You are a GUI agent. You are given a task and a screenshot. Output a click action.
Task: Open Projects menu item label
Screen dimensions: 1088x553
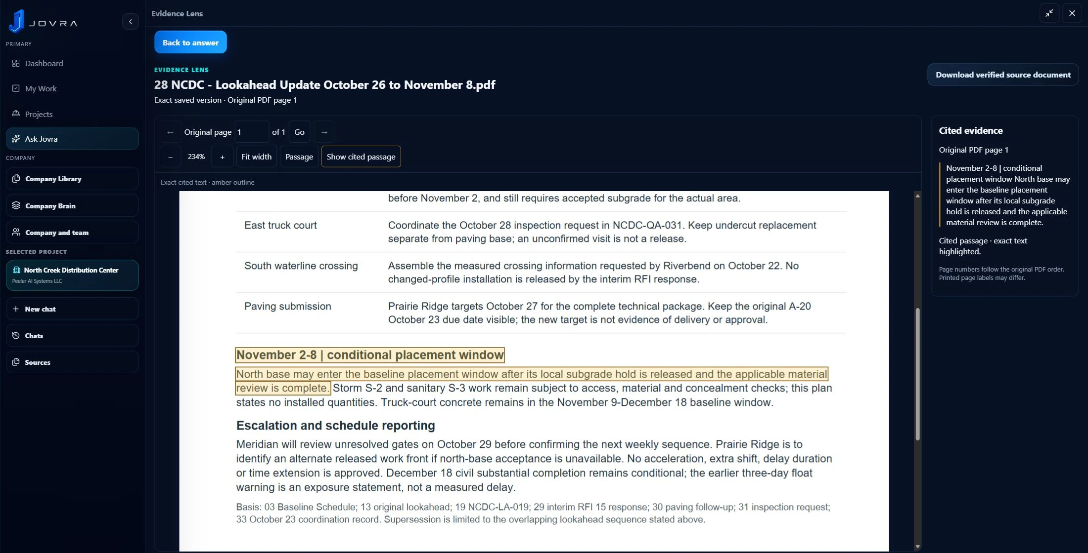pyautogui.click(x=39, y=114)
